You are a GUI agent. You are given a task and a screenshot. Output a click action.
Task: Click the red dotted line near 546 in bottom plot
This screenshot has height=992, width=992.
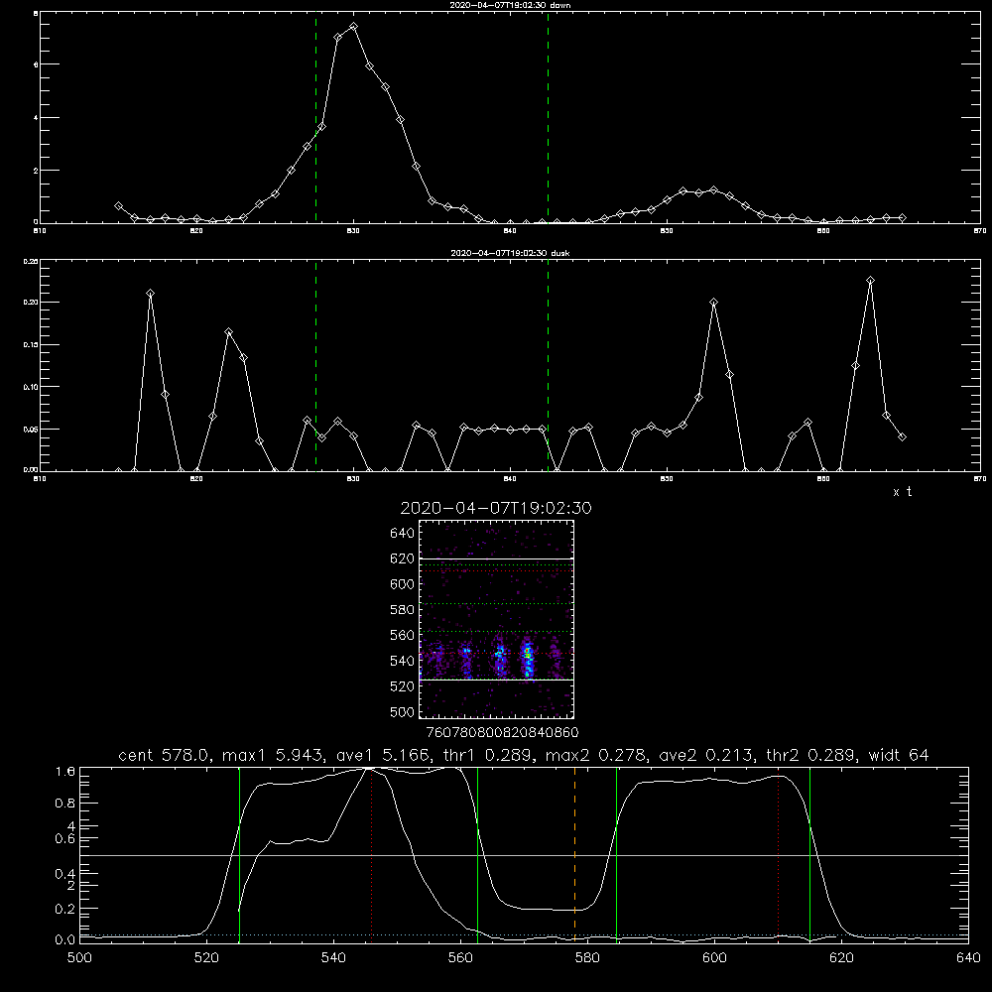tap(371, 857)
